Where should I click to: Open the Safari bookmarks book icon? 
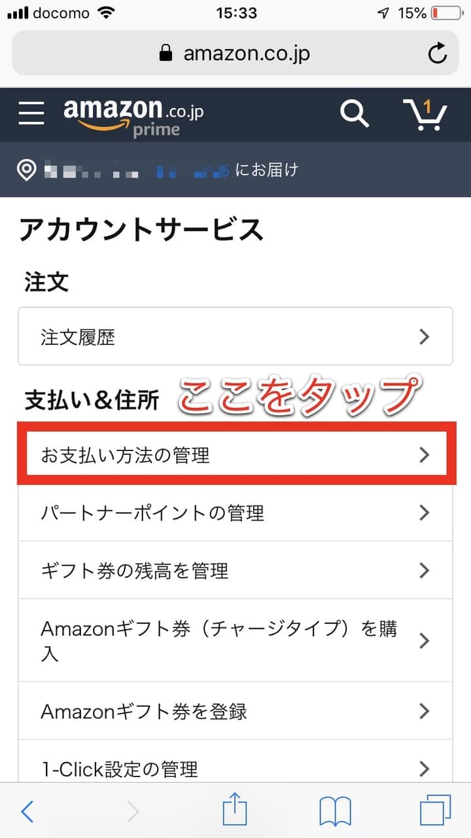[x=335, y=812]
